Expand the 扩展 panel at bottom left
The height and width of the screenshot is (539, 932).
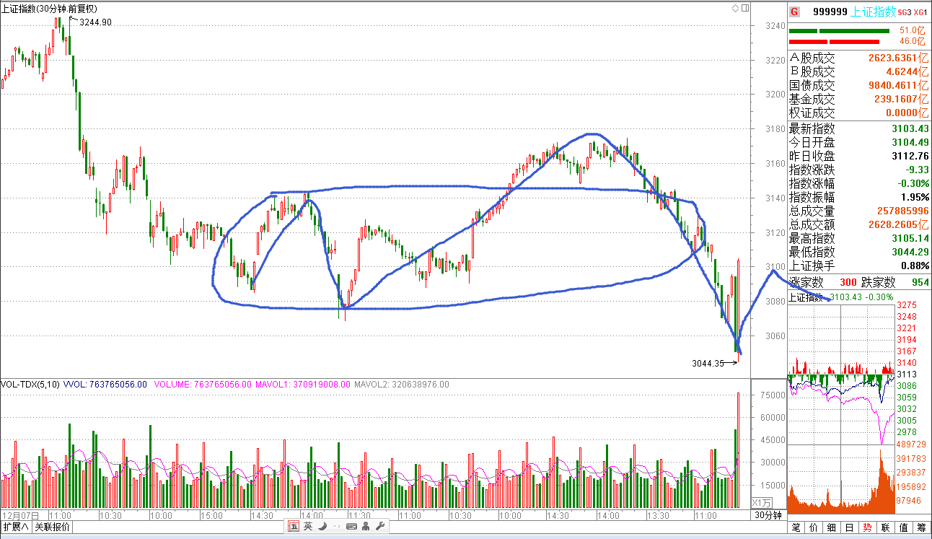[x=16, y=527]
